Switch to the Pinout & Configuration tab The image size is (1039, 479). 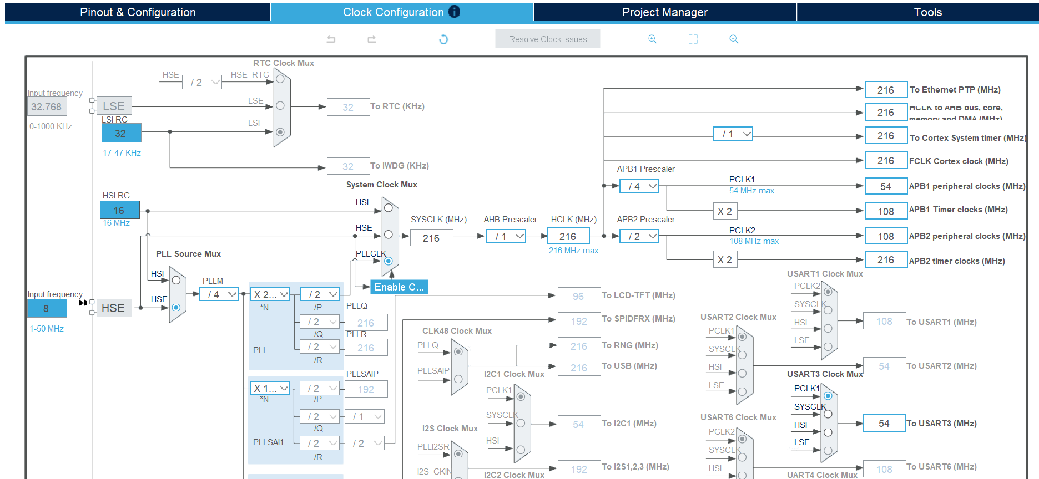pos(138,12)
